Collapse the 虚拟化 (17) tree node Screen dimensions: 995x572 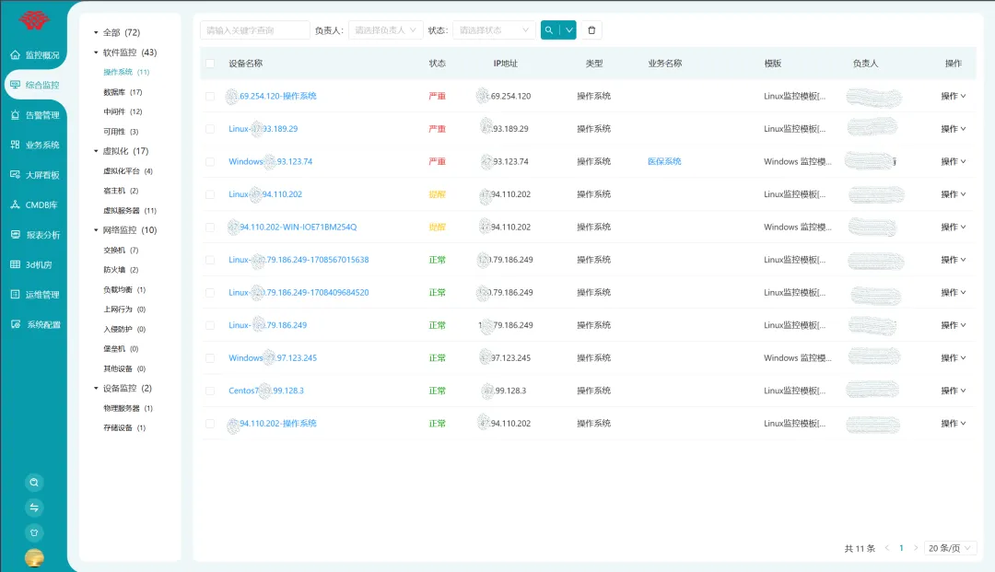(96, 151)
